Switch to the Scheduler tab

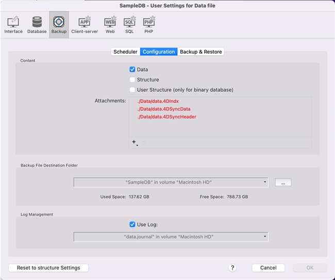pos(125,52)
